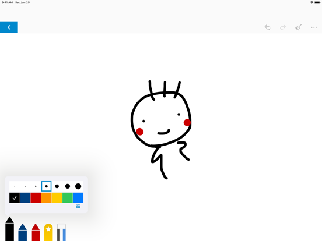Tap the Wi-Fi status icon

click(x=311, y=2)
